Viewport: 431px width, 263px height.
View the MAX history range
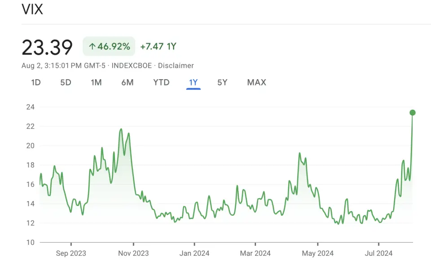pos(256,82)
